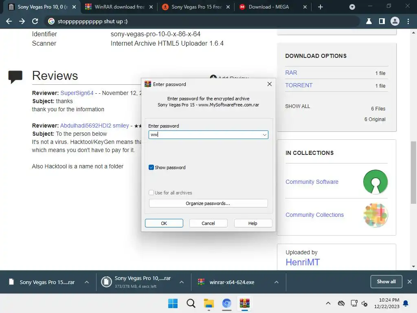This screenshot has width=417, height=313.
Task: Open reviewer SuperSign64 profile
Action: (77, 93)
